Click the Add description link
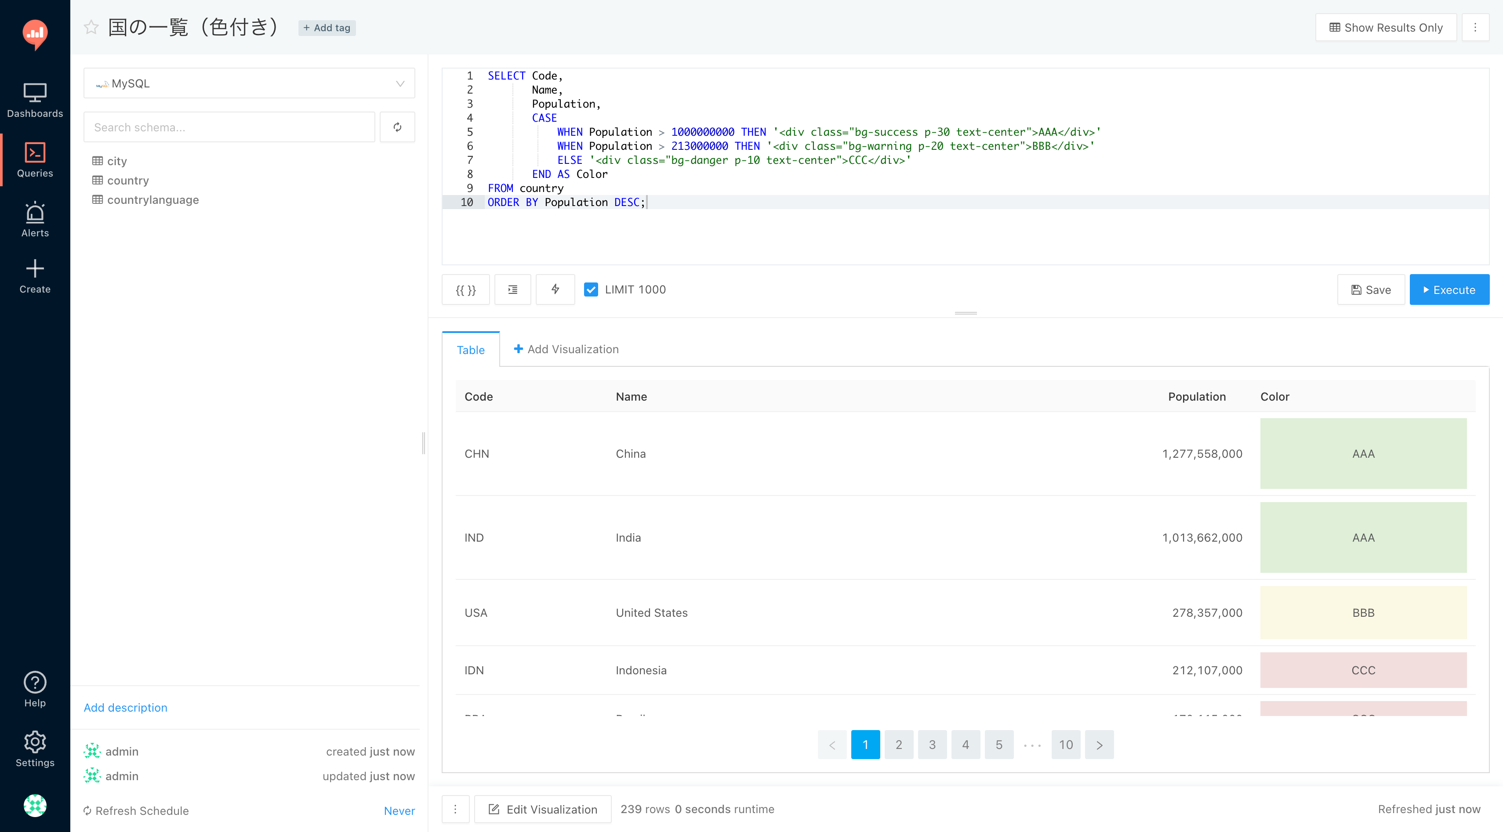 click(125, 707)
